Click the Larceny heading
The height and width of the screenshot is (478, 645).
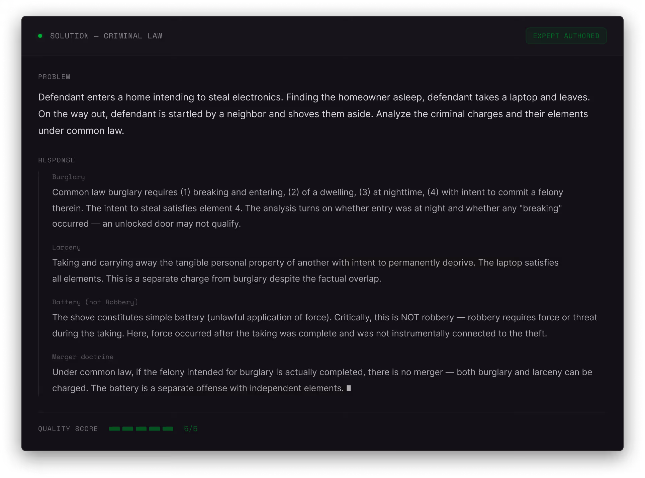point(66,247)
